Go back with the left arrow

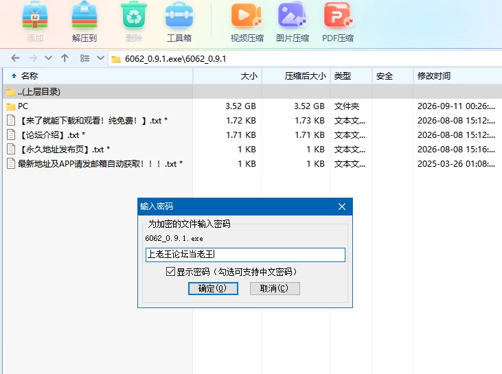[15, 58]
